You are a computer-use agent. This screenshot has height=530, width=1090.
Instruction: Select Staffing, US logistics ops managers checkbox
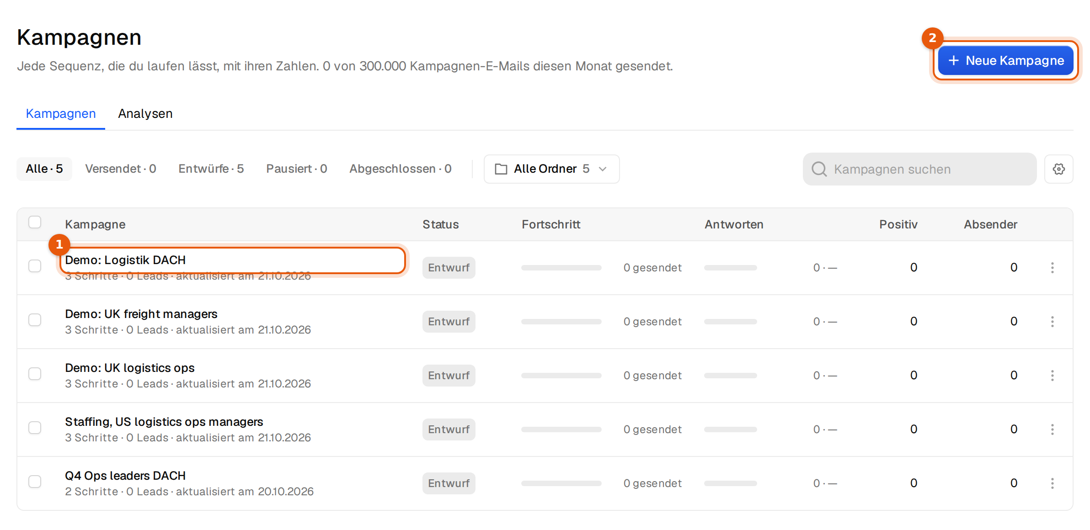pyautogui.click(x=35, y=428)
